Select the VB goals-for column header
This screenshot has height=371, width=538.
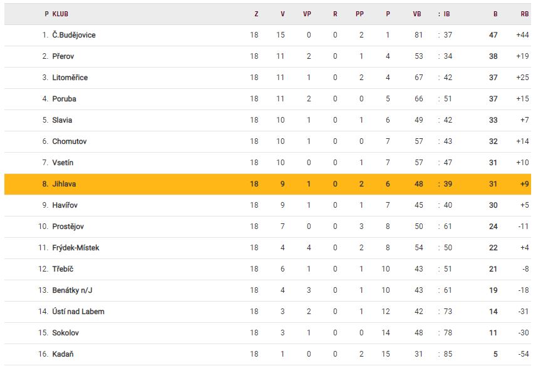pos(418,14)
